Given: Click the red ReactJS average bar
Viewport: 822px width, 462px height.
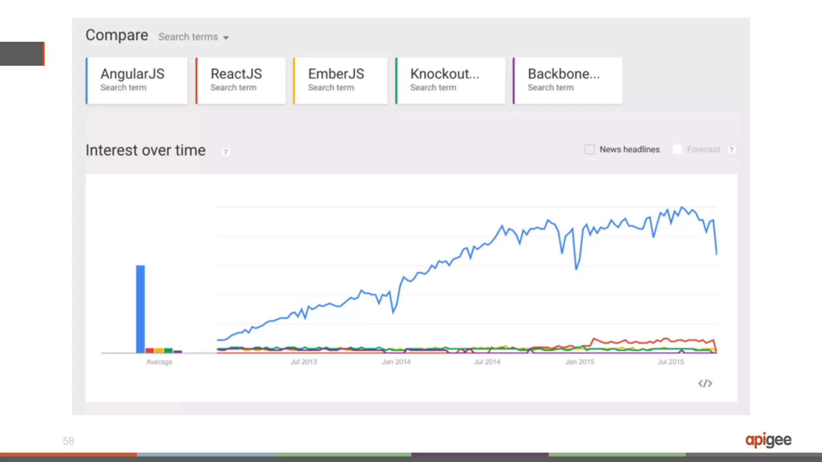Looking at the screenshot, I should (x=150, y=351).
